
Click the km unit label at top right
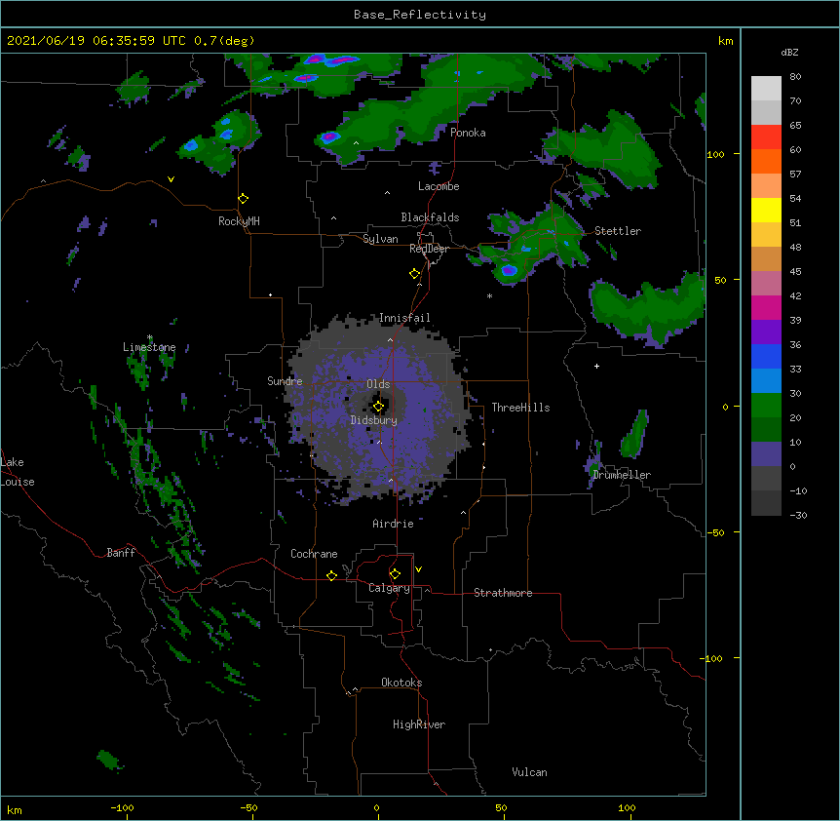point(726,41)
